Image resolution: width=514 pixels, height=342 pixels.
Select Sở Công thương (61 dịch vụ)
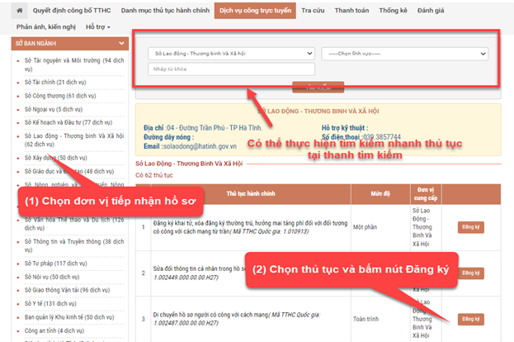tap(60, 96)
